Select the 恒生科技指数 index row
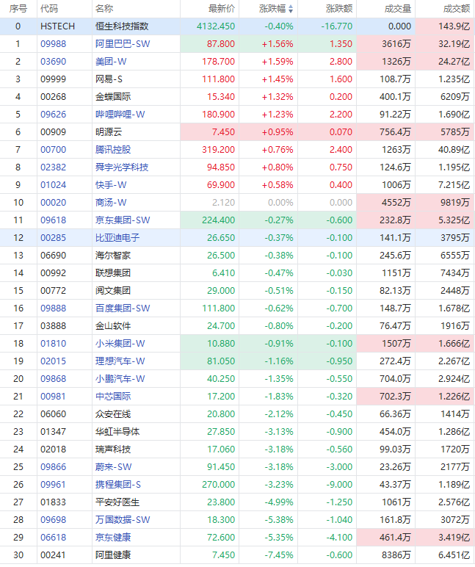 [x=122, y=26]
